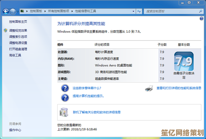The height and width of the screenshot is (139, 206).
Task: Click the Forward navigation arrow
Action: click(x=13, y=11)
